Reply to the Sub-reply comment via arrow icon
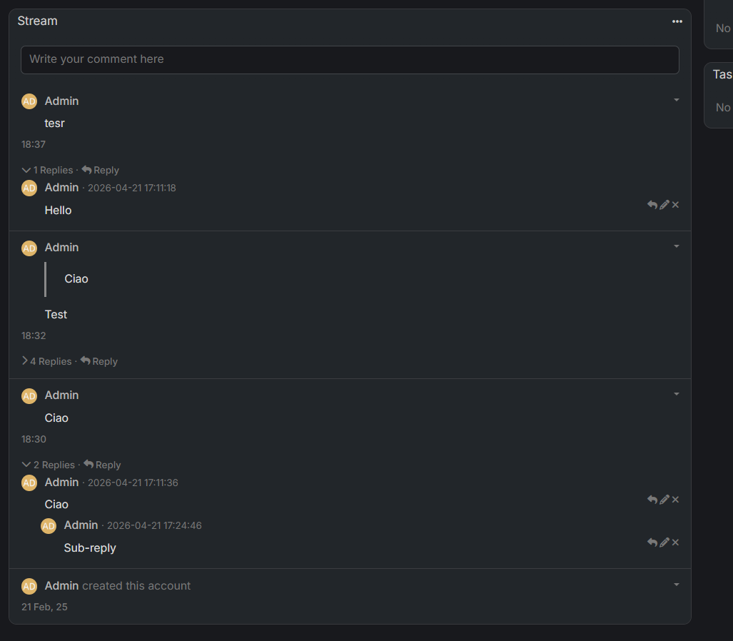The height and width of the screenshot is (641, 733). point(652,542)
